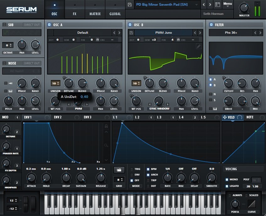The height and width of the screenshot is (216, 266).
Task: Click the NOISE DIRECT OUT button
Action: point(32,63)
